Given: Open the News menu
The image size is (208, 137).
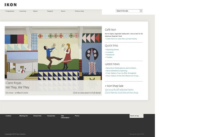Looking at the screenshot, I should (63, 11).
